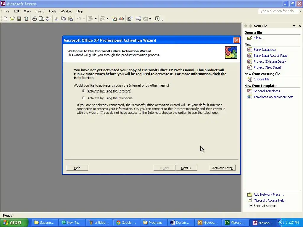303x227 pixels.
Task: Click the Type a question for help field
Action: (278, 11)
